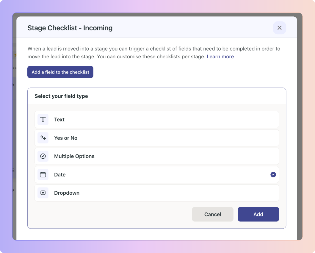Click the Stage Checklist - Incoming title

click(x=70, y=28)
